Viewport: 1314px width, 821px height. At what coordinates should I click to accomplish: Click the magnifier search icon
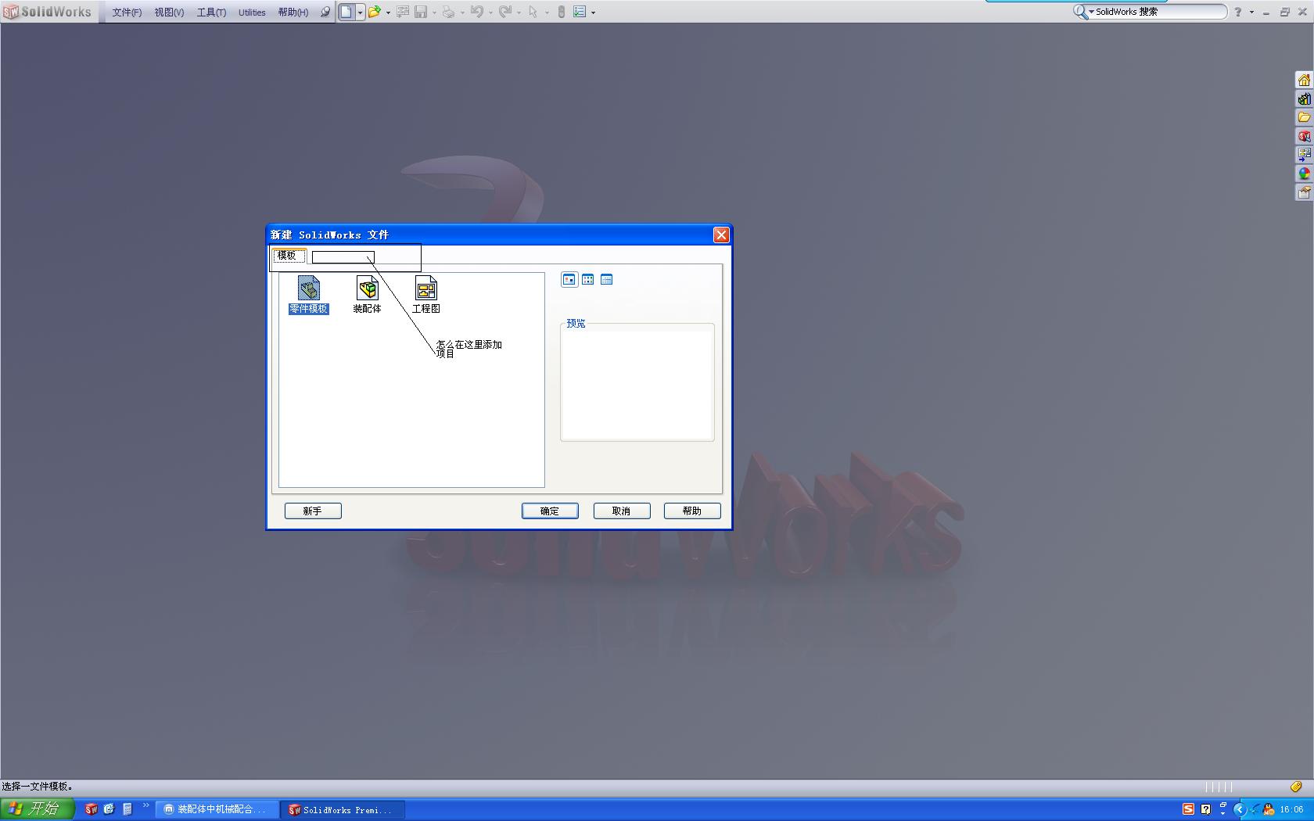1080,11
